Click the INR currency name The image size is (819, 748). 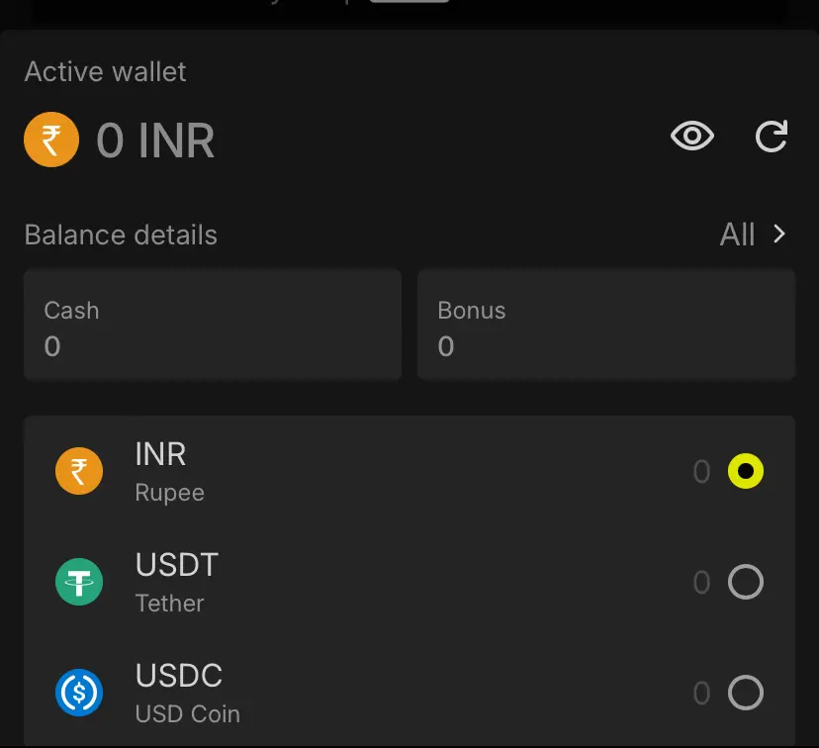[x=160, y=454]
